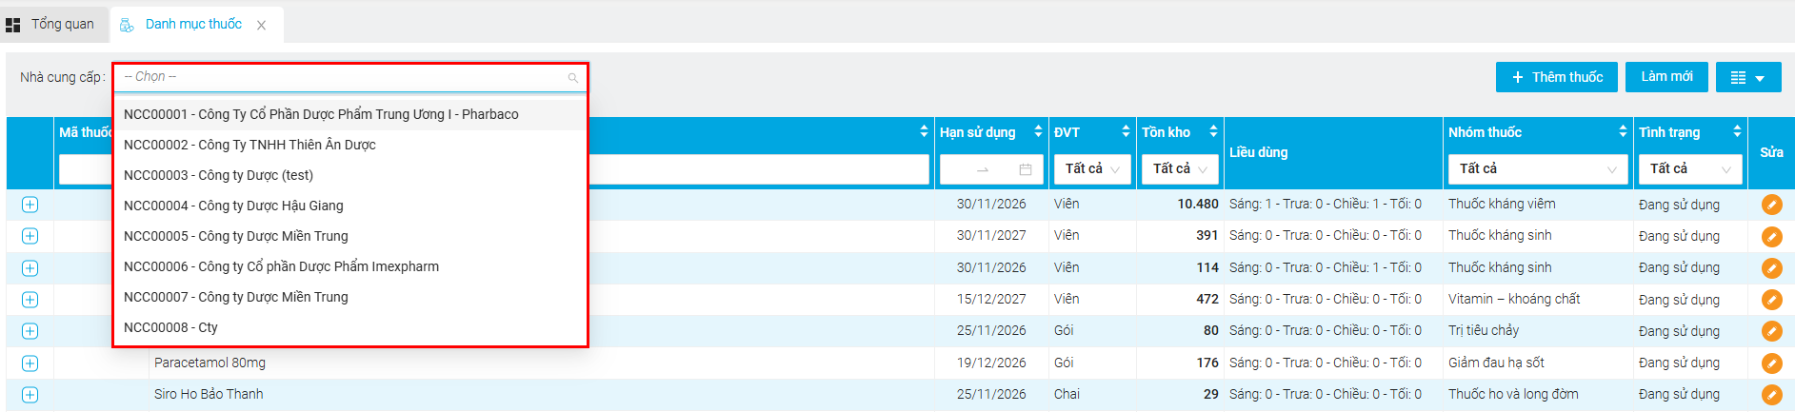1795x412 pixels.
Task: Click the Làm mới button
Action: tap(1666, 76)
